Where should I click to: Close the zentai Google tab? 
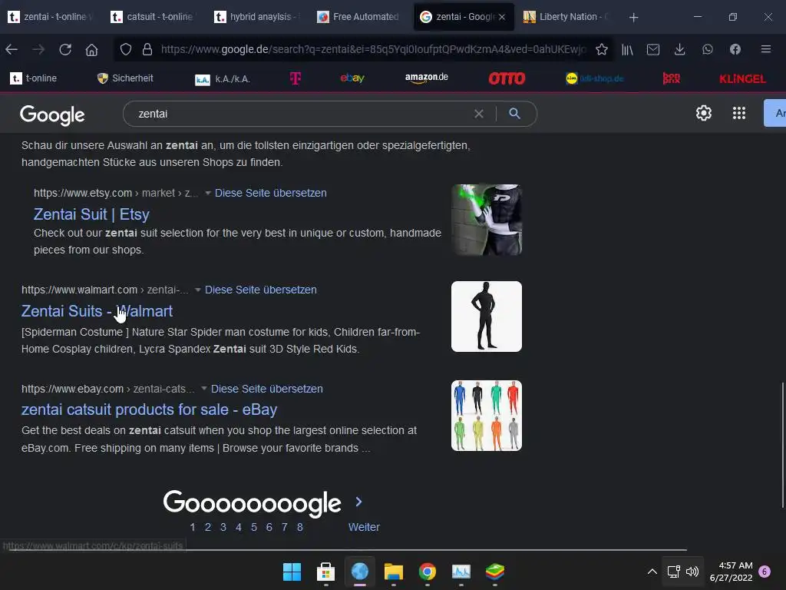502,17
